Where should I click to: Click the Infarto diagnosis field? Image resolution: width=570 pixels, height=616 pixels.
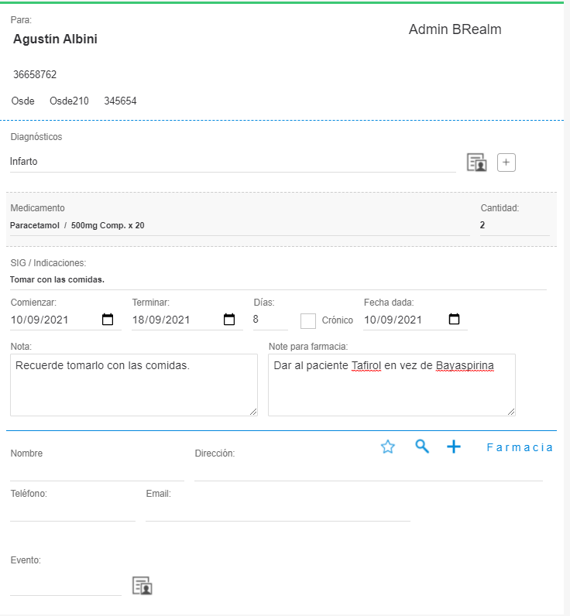(232, 162)
